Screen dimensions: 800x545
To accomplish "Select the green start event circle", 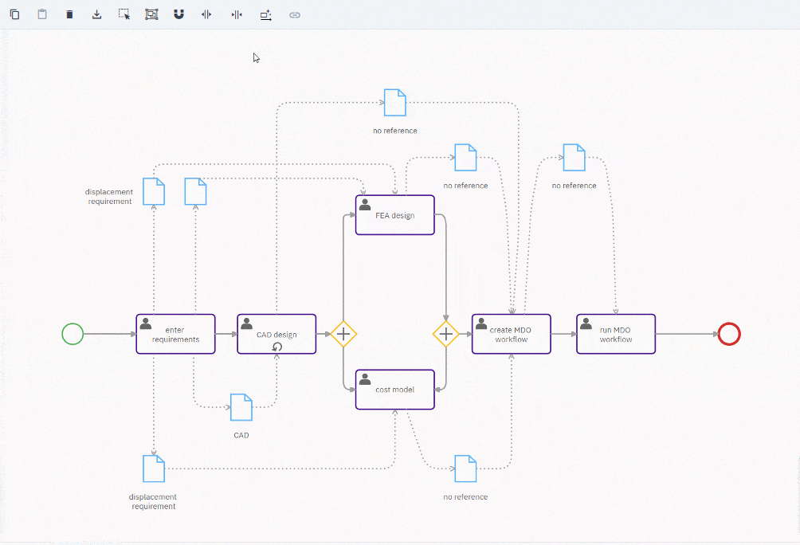I will click(x=73, y=334).
